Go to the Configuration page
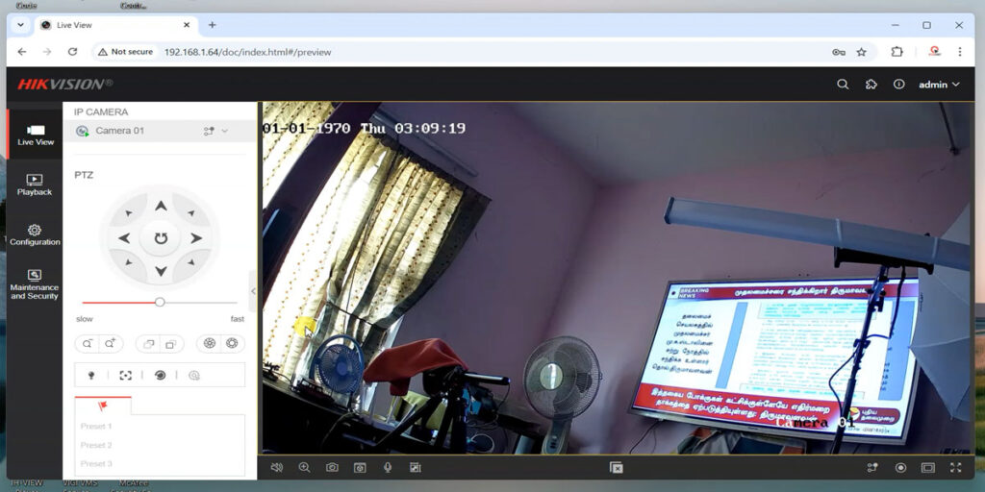This screenshot has height=492, width=985. pyautogui.click(x=35, y=235)
